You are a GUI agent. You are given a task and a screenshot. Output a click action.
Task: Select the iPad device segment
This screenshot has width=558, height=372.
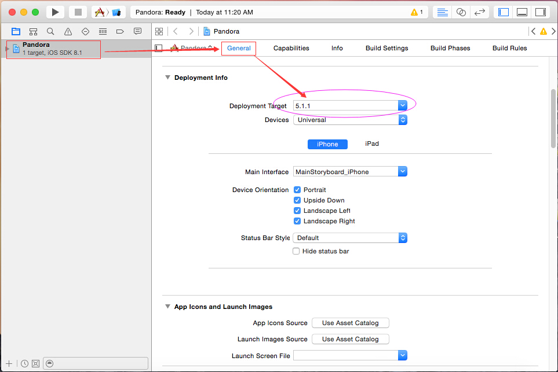pyautogui.click(x=371, y=144)
